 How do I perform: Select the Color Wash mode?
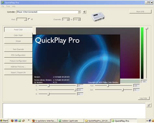(x=18, y=35)
